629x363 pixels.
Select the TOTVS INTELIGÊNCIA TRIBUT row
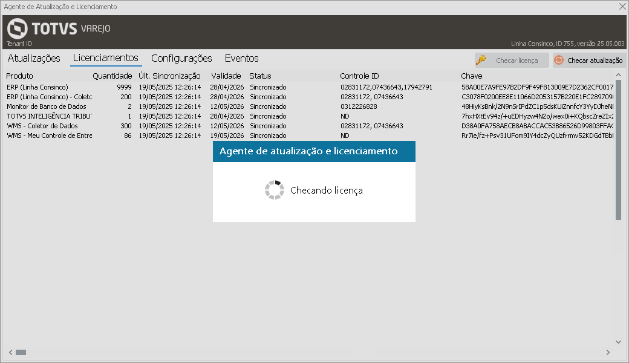tap(310, 116)
